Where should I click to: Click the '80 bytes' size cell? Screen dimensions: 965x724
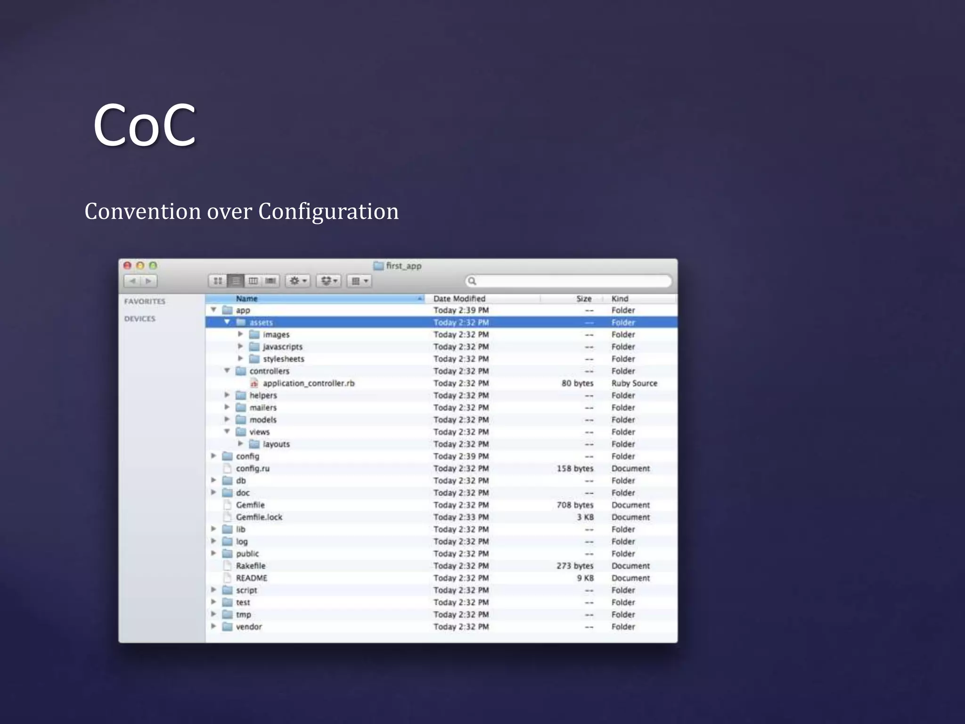pos(577,383)
